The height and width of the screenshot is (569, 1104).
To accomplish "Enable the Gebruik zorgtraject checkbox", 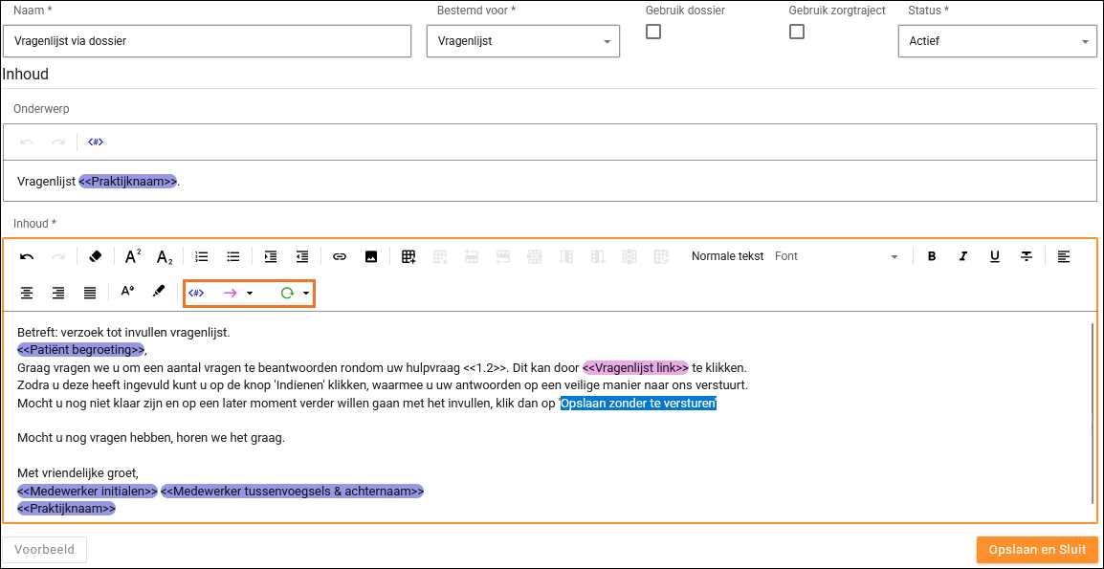I will 797,32.
